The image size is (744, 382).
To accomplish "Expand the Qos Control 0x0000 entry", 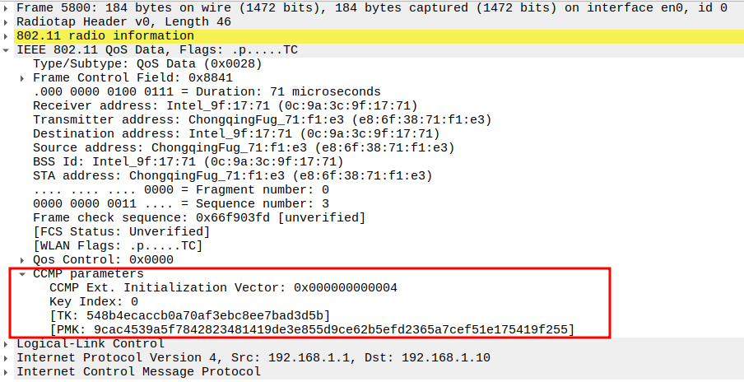I will pos(24,259).
